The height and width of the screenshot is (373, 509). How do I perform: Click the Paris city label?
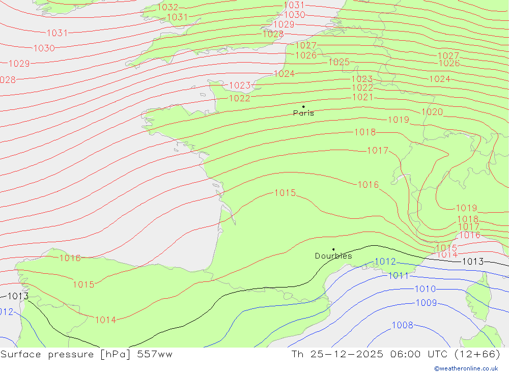[303, 113]
